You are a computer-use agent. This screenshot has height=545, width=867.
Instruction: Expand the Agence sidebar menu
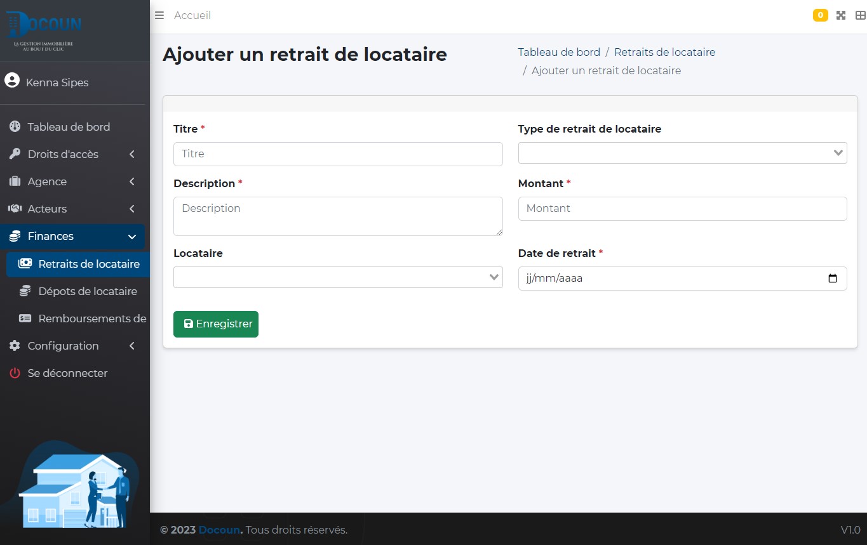point(73,181)
